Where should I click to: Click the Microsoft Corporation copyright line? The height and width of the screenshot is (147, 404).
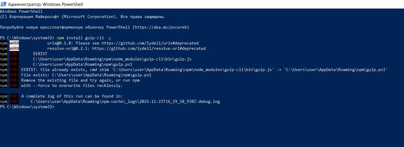coord(83,16)
